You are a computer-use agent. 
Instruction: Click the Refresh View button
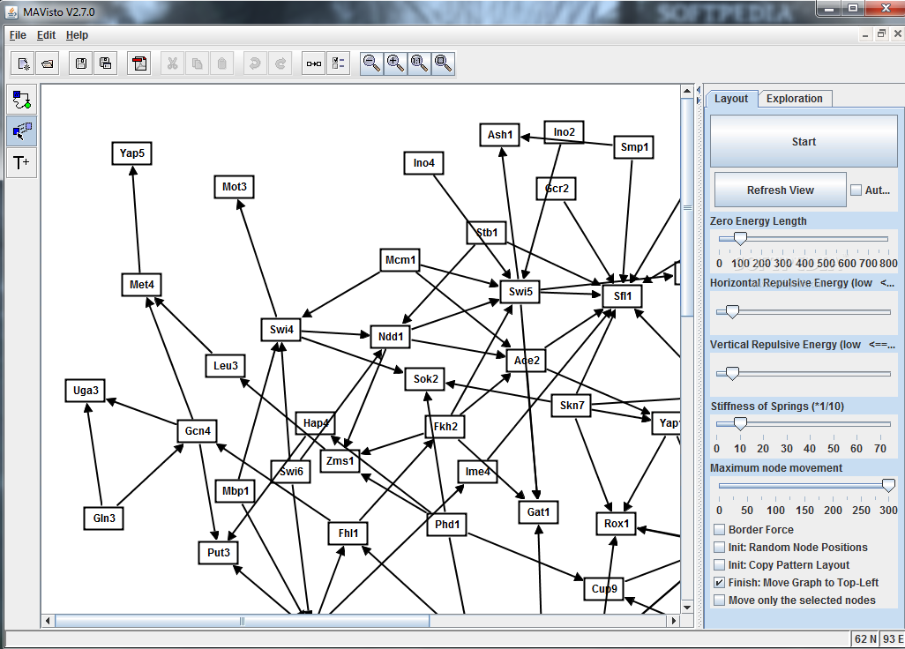point(781,190)
